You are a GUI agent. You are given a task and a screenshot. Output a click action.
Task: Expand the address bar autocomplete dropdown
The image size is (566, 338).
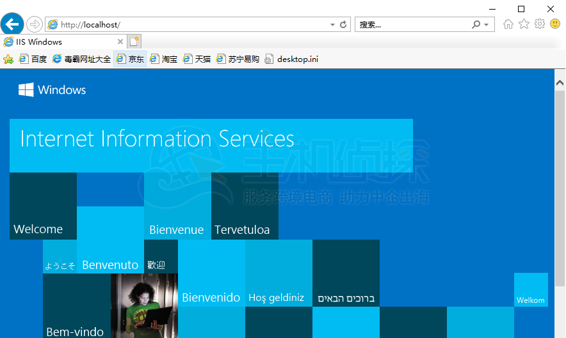(x=332, y=25)
